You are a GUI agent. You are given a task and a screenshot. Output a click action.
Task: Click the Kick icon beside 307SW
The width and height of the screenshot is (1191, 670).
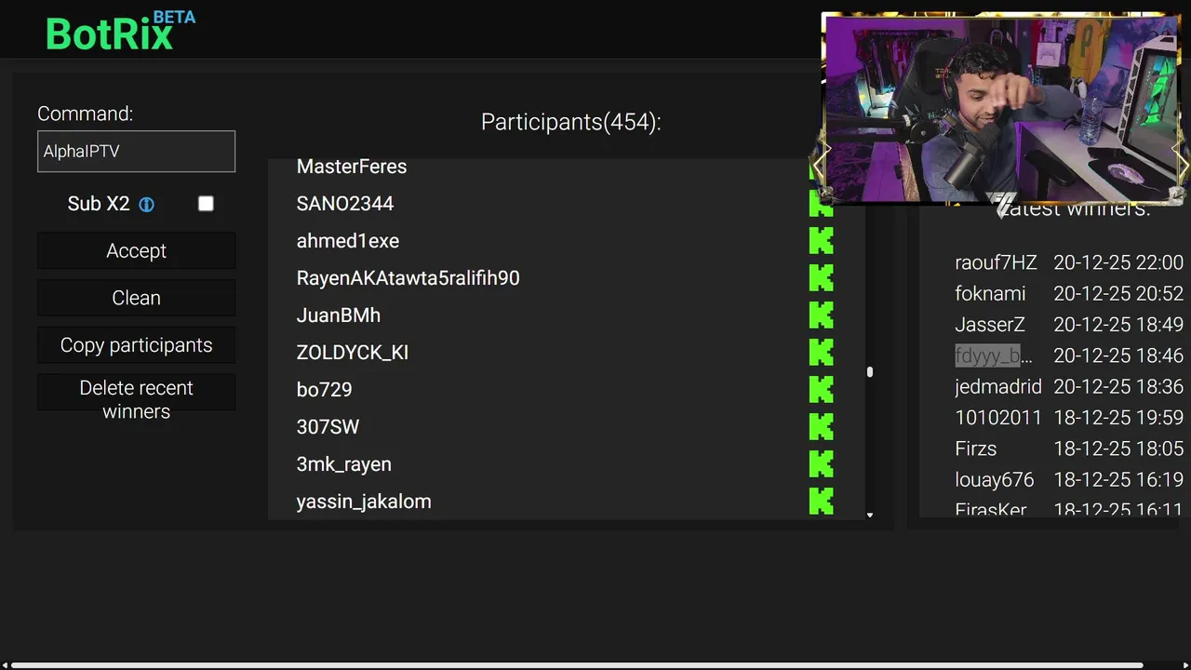click(x=822, y=427)
